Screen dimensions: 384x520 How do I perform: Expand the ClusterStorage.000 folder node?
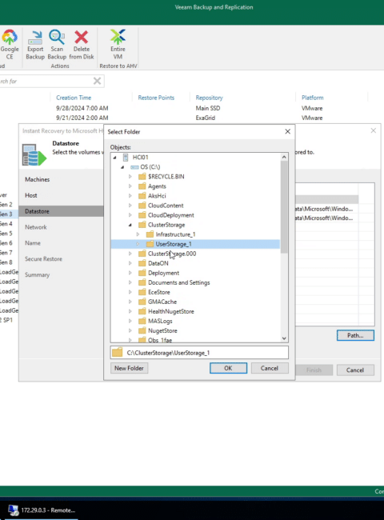click(130, 254)
